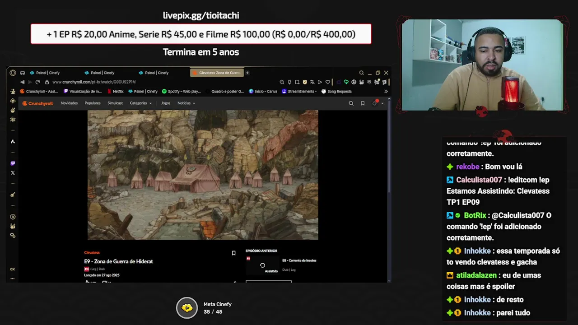The height and width of the screenshot is (325, 578).
Task: Open Simulcast in Crunchyroll menu
Action: pyautogui.click(x=115, y=103)
